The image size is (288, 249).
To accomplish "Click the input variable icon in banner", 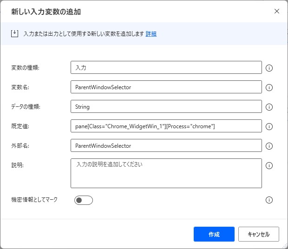I will click(14, 33).
